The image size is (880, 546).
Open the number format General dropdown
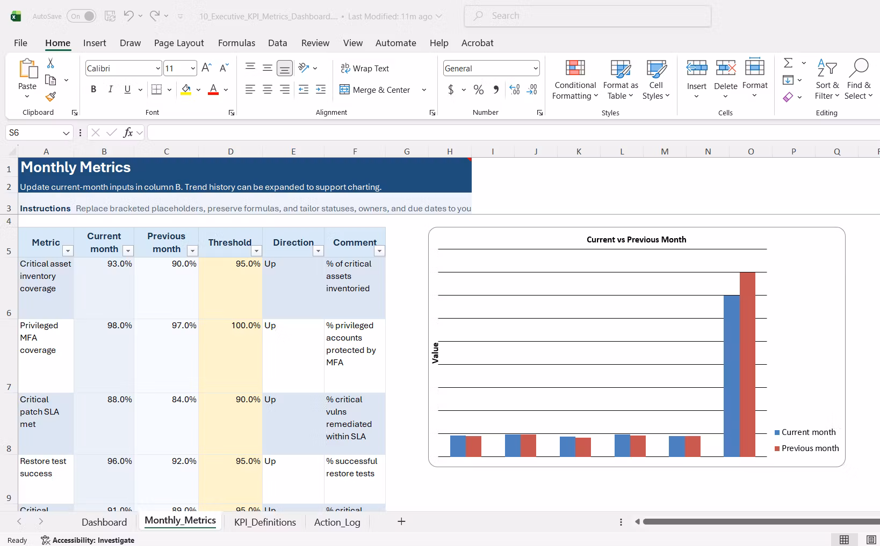(536, 69)
